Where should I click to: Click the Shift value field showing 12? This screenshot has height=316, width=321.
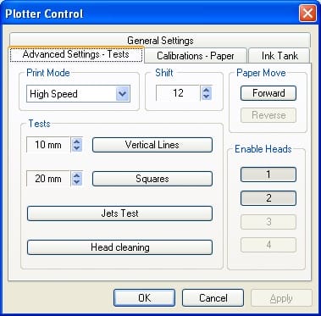coord(178,93)
